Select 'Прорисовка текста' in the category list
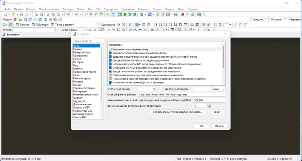The image size is (302, 161). click(x=85, y=72)
